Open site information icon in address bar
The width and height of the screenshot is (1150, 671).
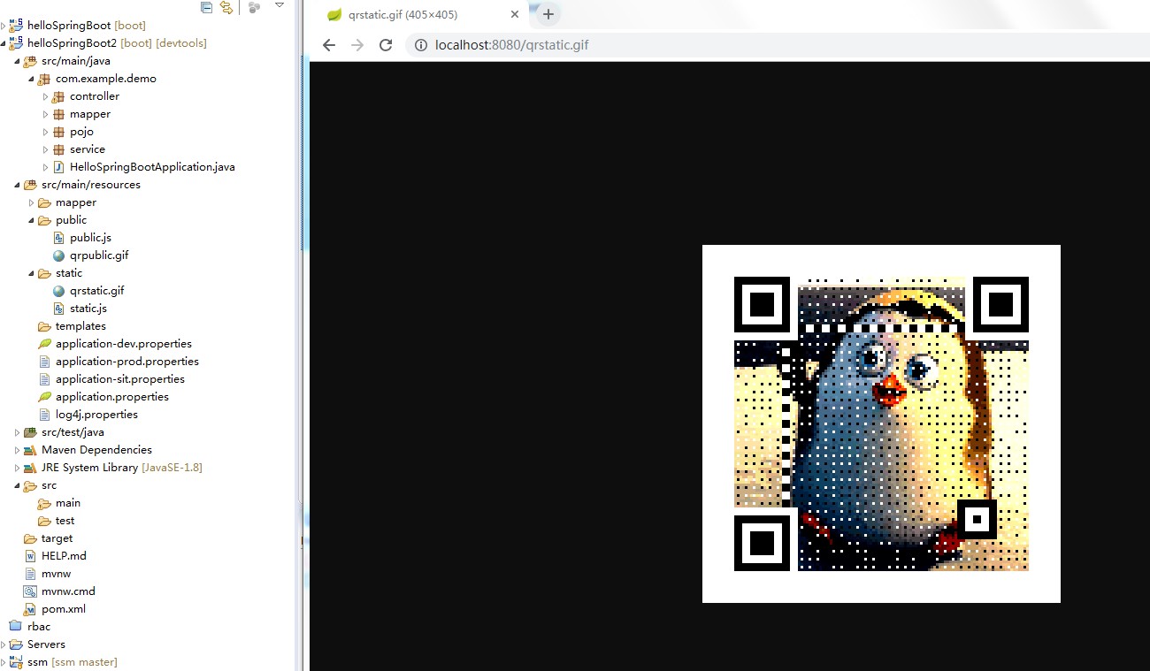click(x=421, y=45)
